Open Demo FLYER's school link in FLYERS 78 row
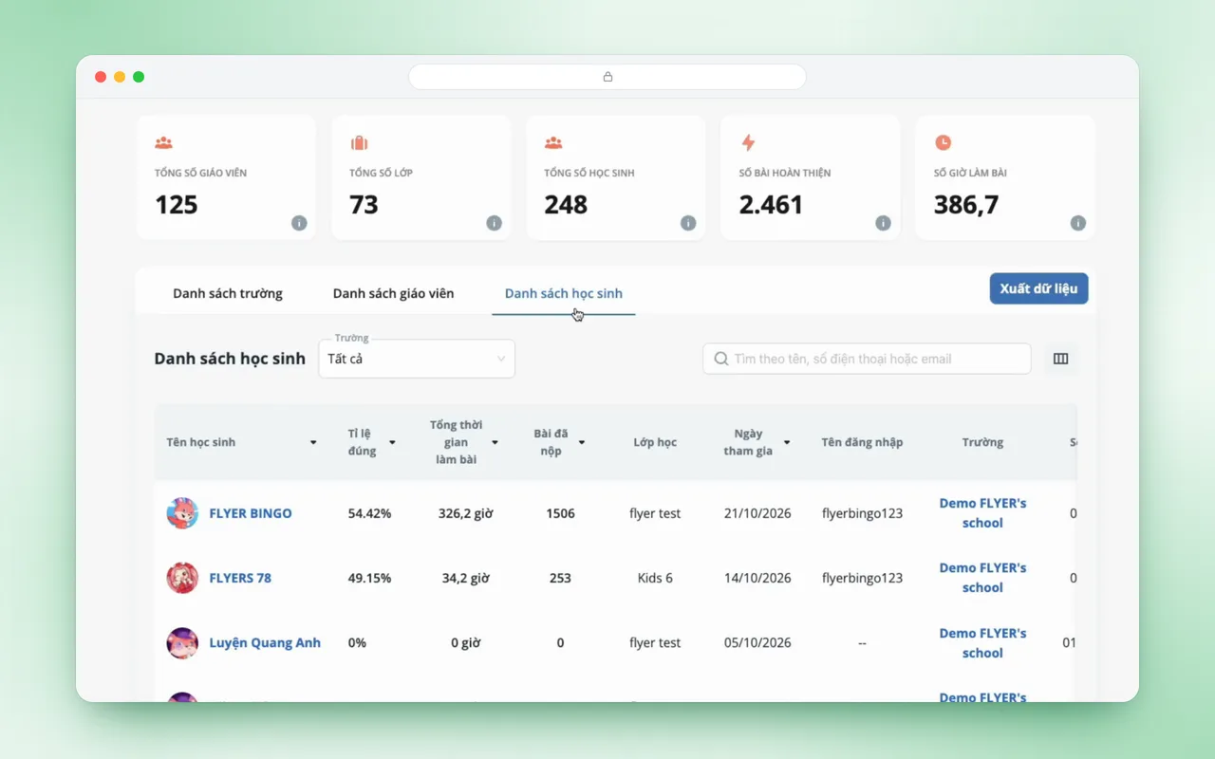 pos(982,578)
